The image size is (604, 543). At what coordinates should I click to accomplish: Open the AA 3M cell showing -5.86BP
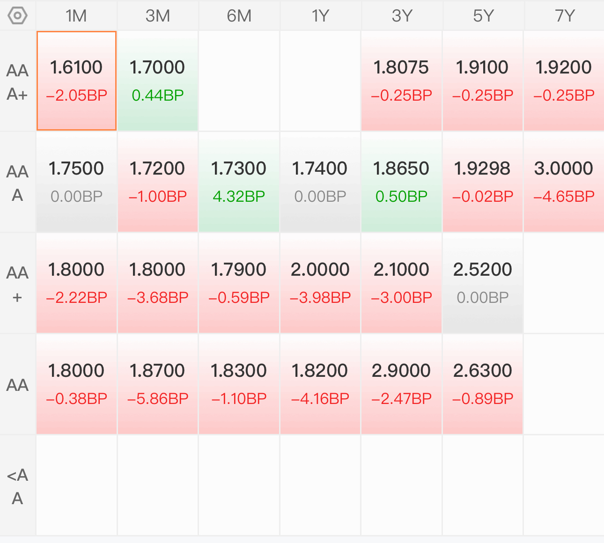(158, 384)
